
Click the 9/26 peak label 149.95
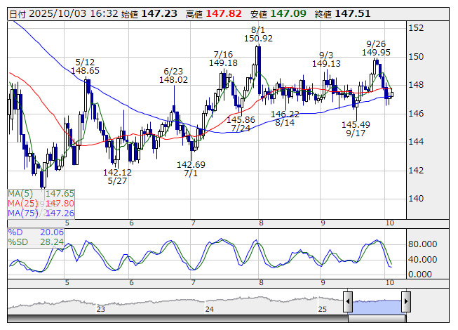click(376, 51)
